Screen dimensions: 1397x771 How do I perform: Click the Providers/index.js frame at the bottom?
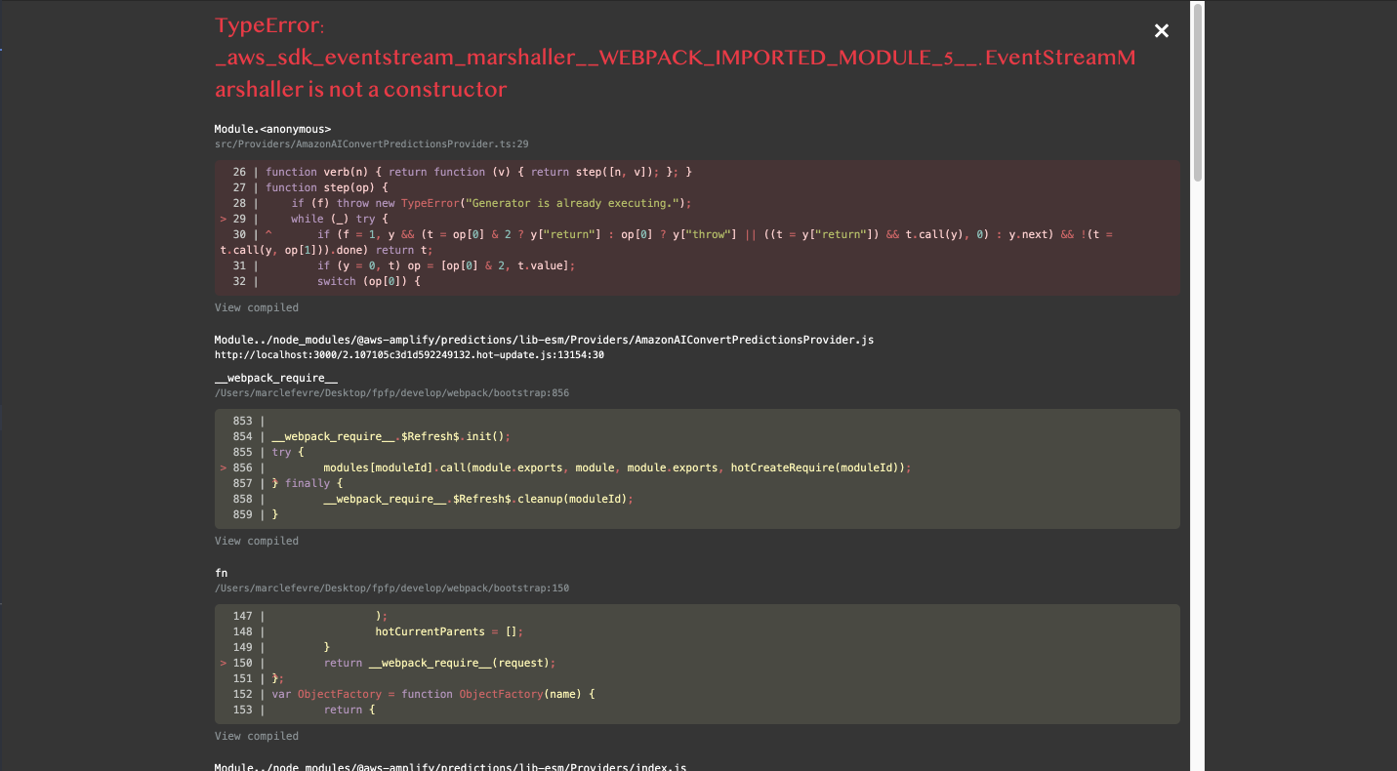coord(449,766)
